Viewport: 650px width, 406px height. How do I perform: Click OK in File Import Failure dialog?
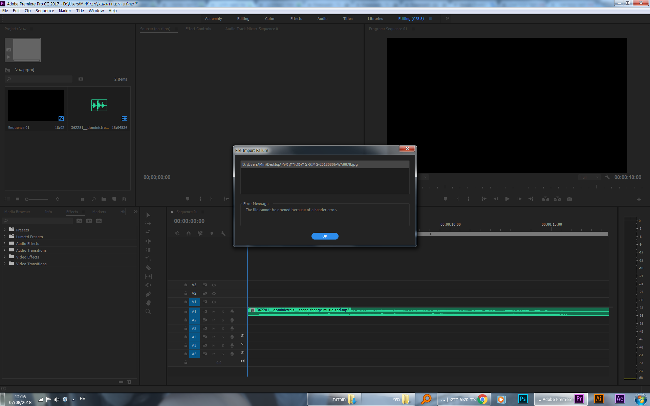pos(325,236)
